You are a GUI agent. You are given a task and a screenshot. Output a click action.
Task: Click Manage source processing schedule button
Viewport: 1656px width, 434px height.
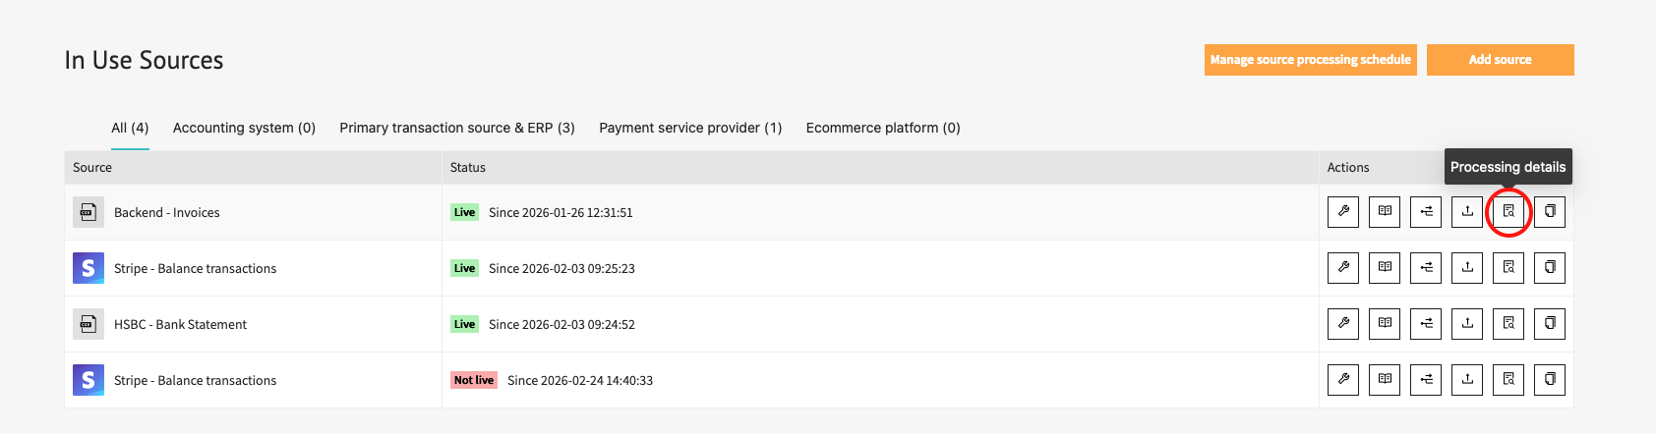coord(1310,60)
